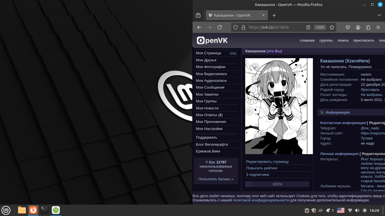
Task: Open Моя Страница in the sidebar
Action: (209, 53)
